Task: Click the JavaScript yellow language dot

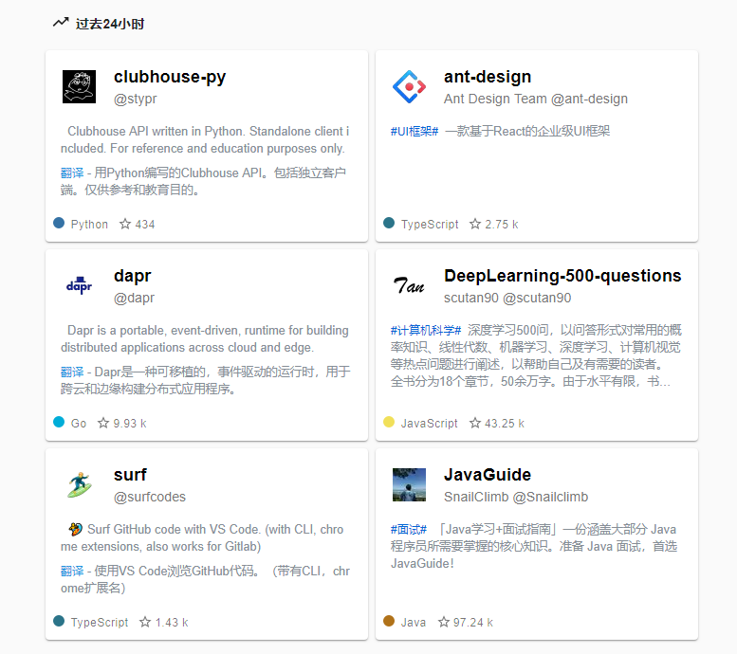Action: [389, 422]
